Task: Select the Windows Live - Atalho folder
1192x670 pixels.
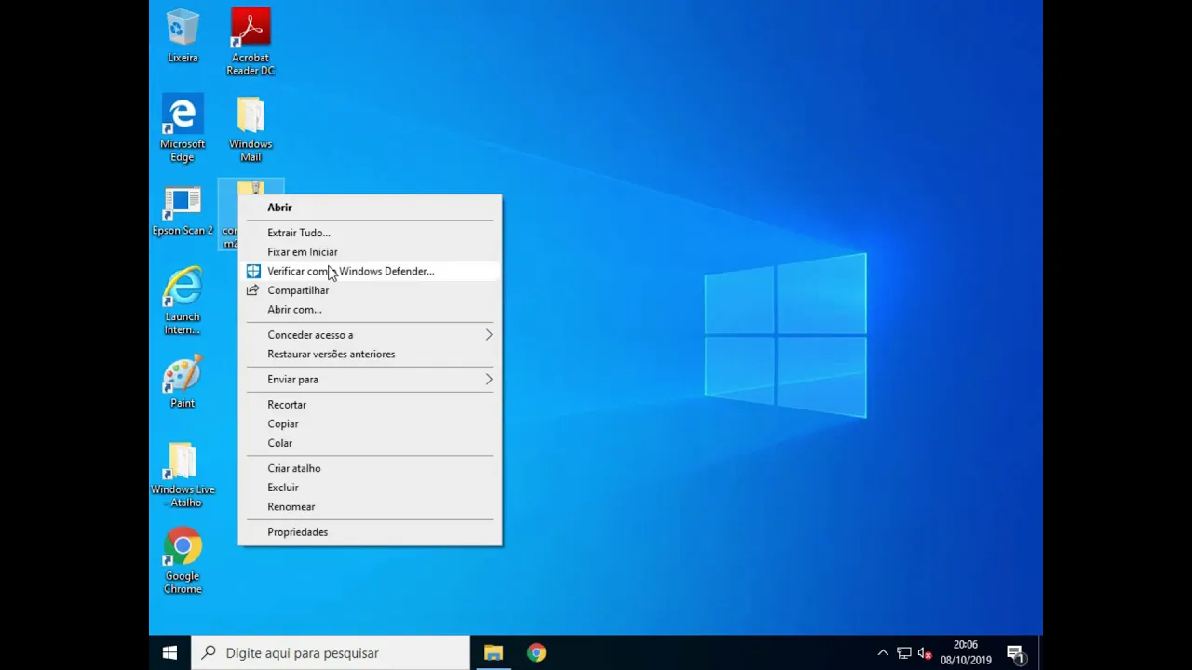Action: (x=183, y=475)
